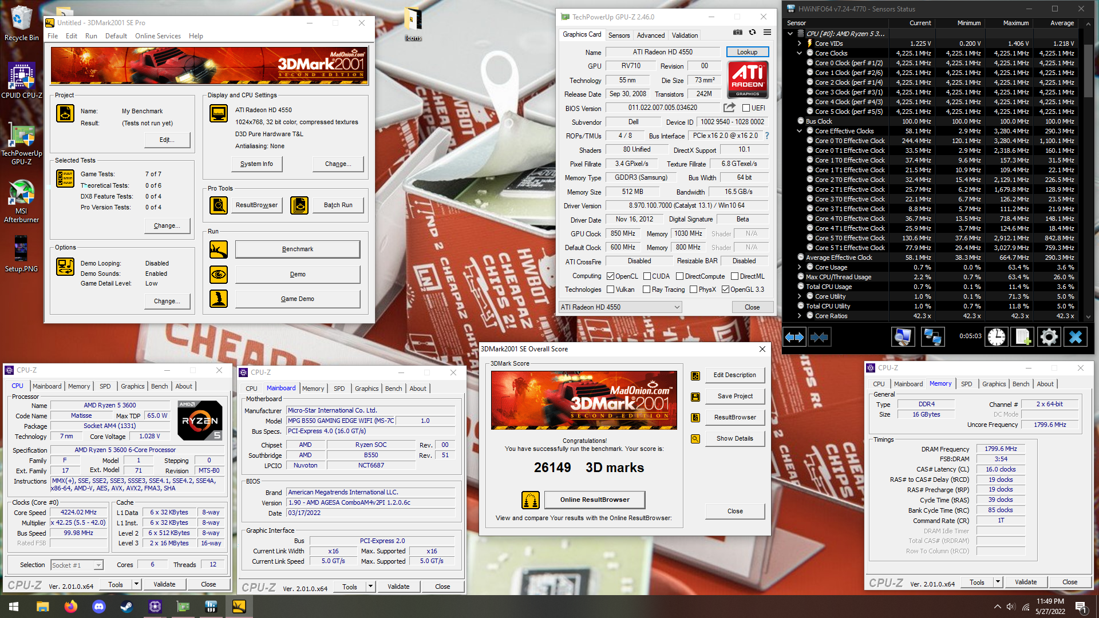Toggle the OpenGL 3.3 checkbox in GPU-Z
1099x618 pixels.
[x=725, y=290]
